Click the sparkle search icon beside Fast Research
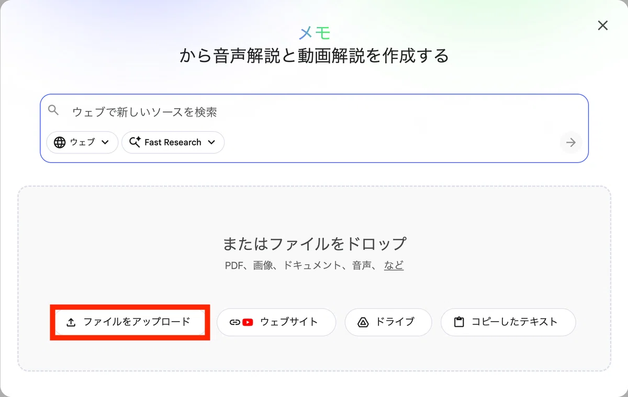 (135, 142)
